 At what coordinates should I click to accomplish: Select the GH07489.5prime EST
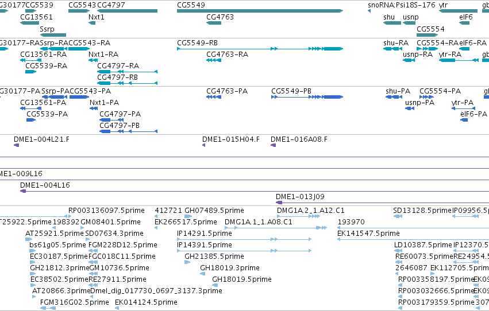pyautogui.click(x=188, y=216)
